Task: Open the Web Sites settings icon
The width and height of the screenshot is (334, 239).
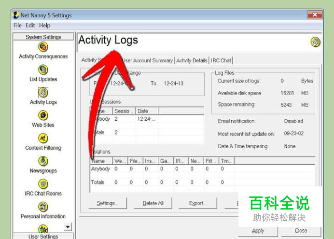Action: (x=43, y=115)
